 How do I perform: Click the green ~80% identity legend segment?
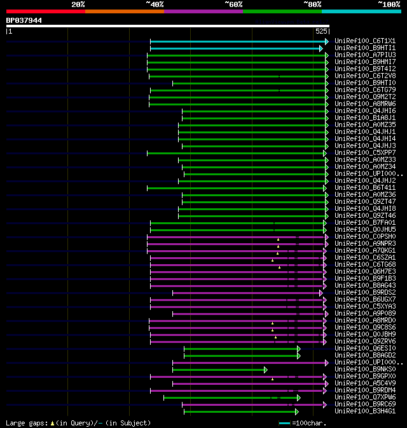[282, 11]
